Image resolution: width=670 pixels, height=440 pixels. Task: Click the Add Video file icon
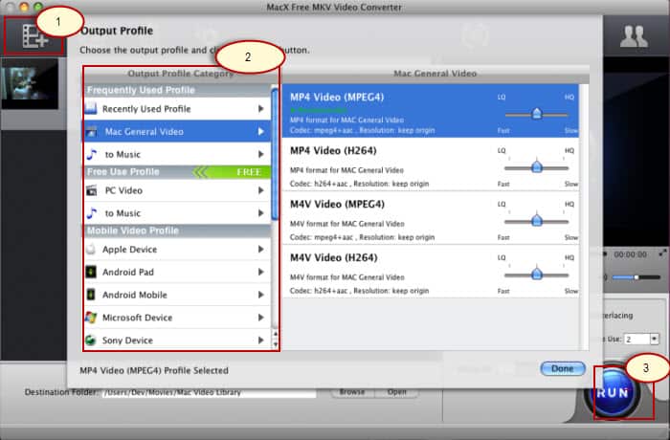tap(34, 36)
